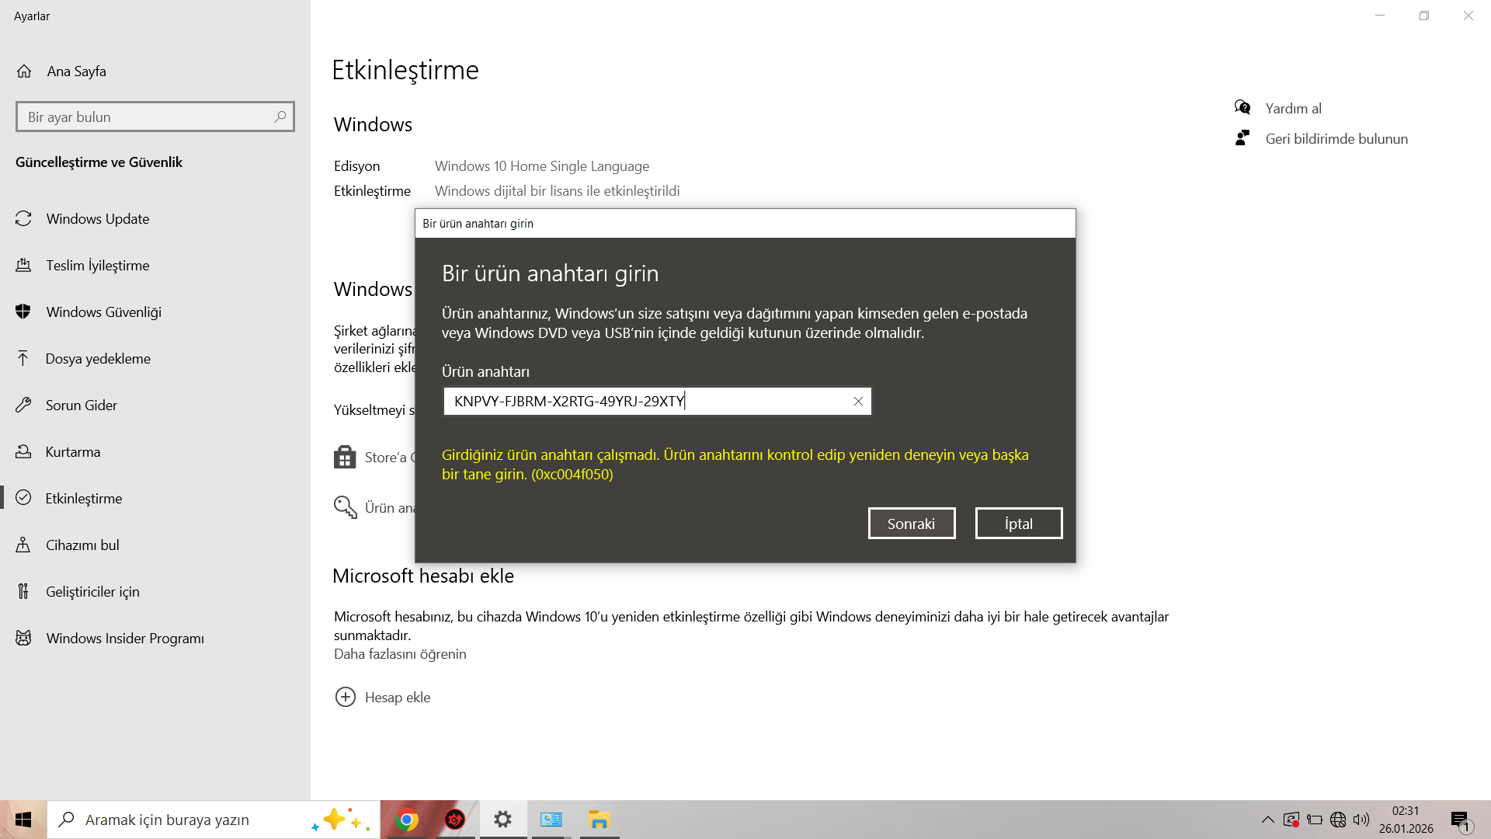Screen dimensions: 1491x839
Task: Click Bir ayar bulun search field
Action: pyautogui.click(x=155, y=117)
